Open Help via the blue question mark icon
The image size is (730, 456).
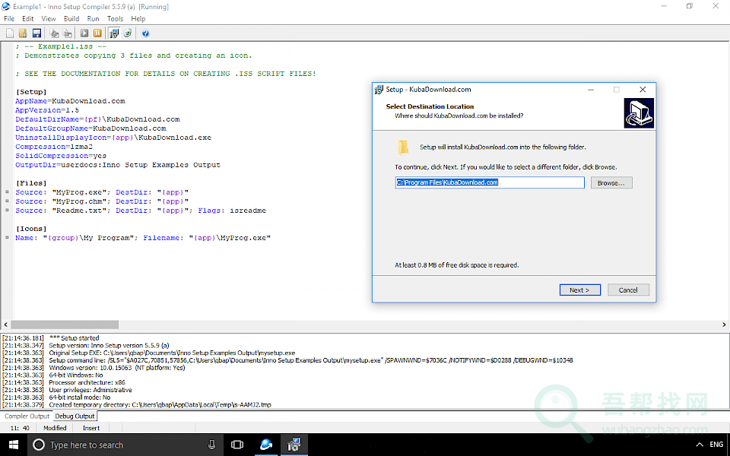[145, 33]
